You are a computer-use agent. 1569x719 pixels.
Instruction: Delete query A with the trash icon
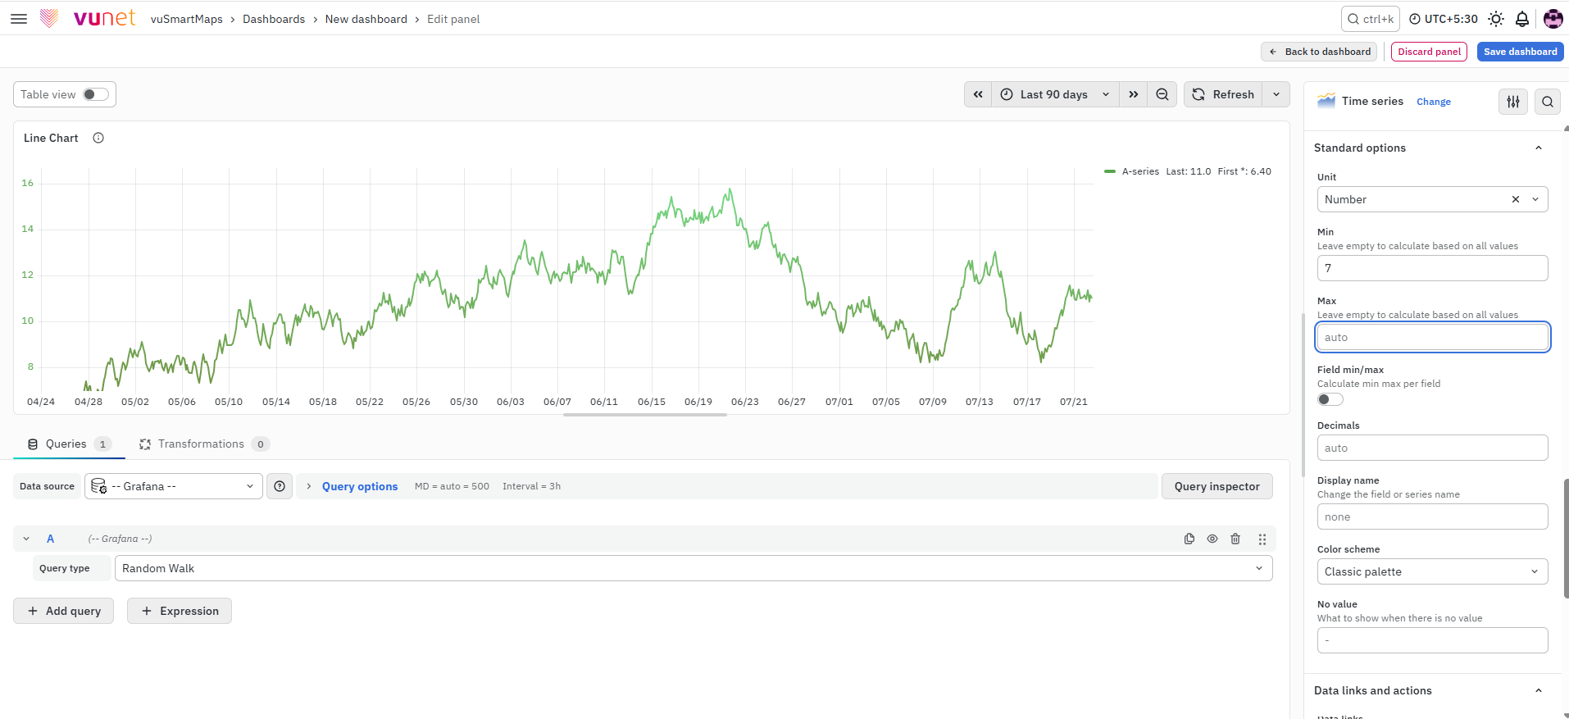point(1235,539)
